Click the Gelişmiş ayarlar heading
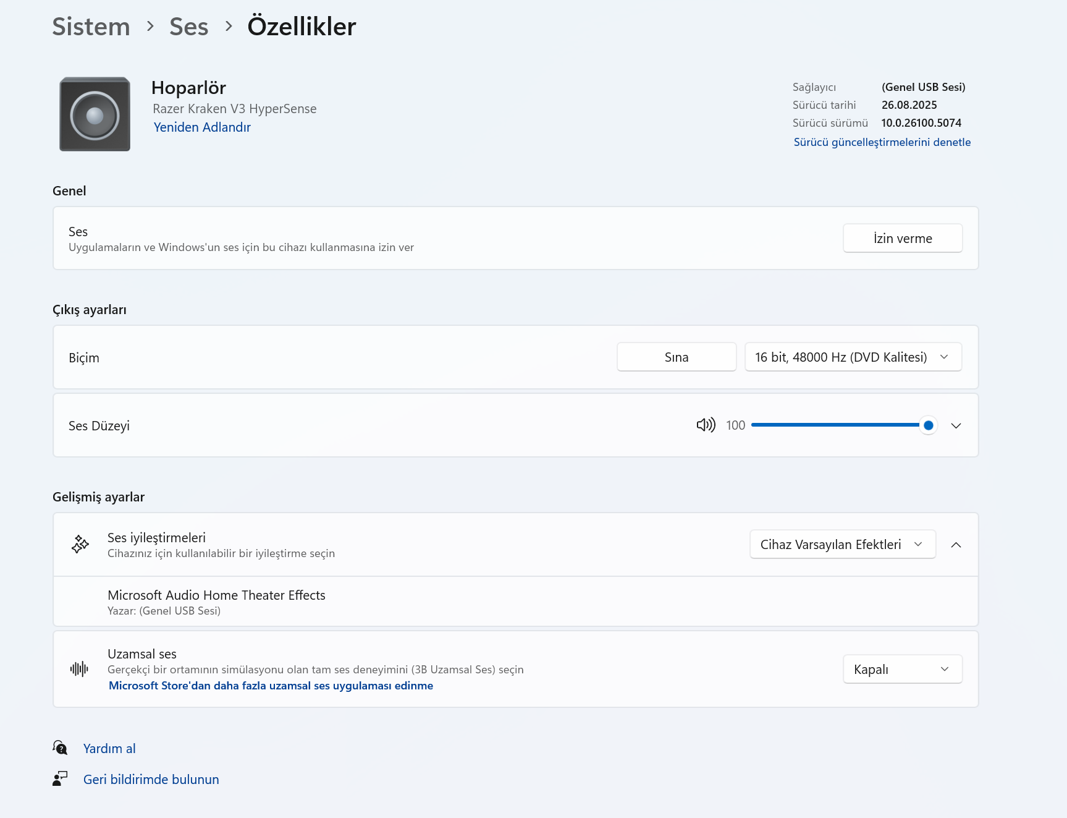Image resolution: width=1067 pixels, height=818 pixels. (x=98, y=497)
